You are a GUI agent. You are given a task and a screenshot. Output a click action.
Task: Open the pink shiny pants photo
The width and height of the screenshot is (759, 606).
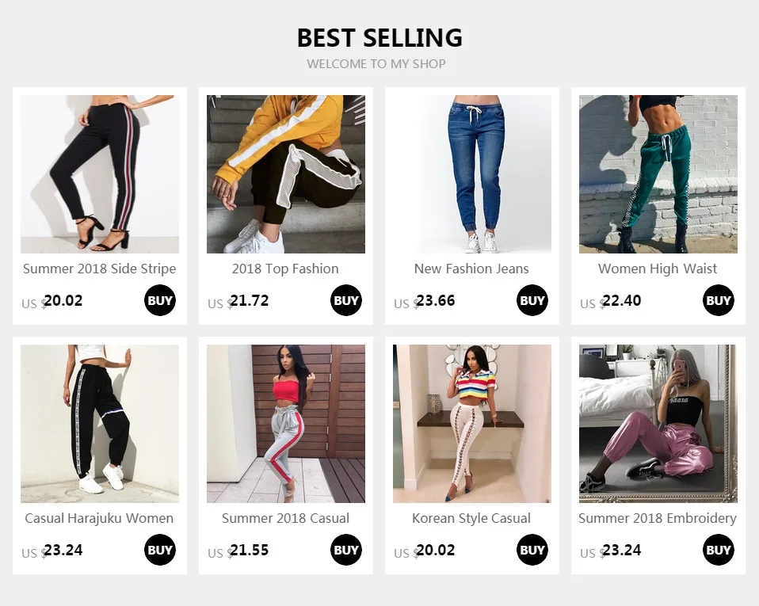click(658, 424)
